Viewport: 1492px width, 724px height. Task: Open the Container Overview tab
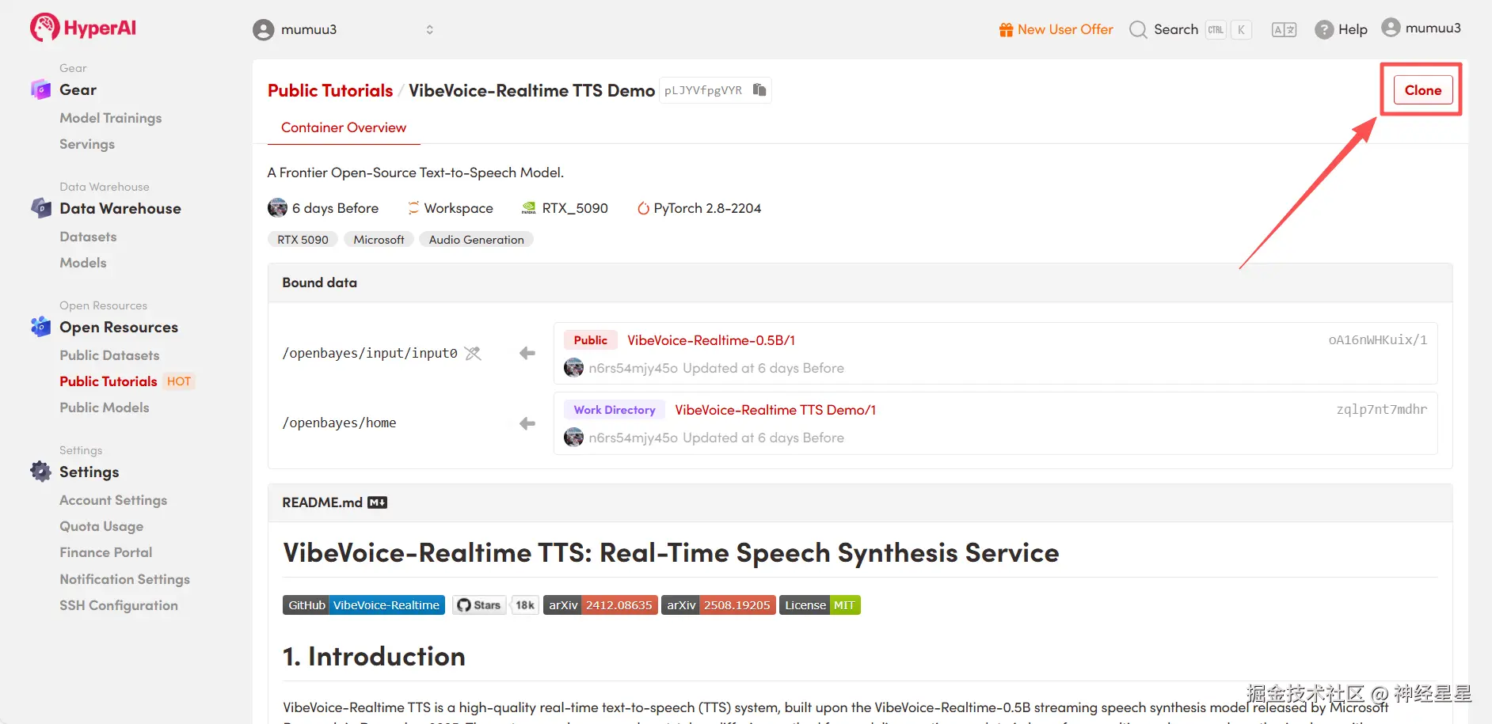pos(344,127)
